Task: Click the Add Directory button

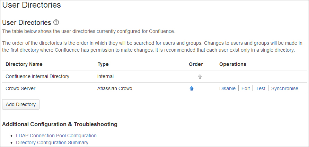Action: pyautogui.click(x=21, y=104)
